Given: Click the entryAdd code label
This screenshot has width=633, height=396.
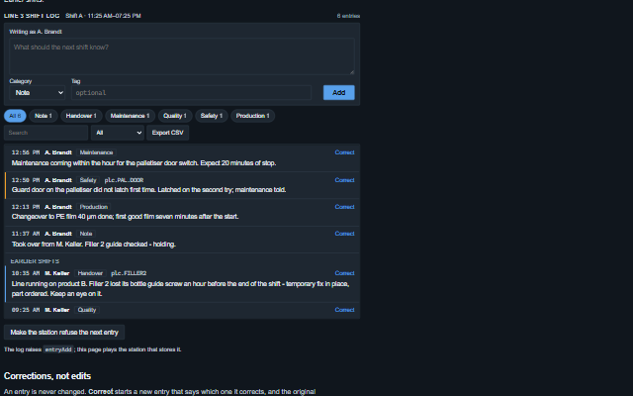Looking at the screenshot, I should (x=58, y=349).
